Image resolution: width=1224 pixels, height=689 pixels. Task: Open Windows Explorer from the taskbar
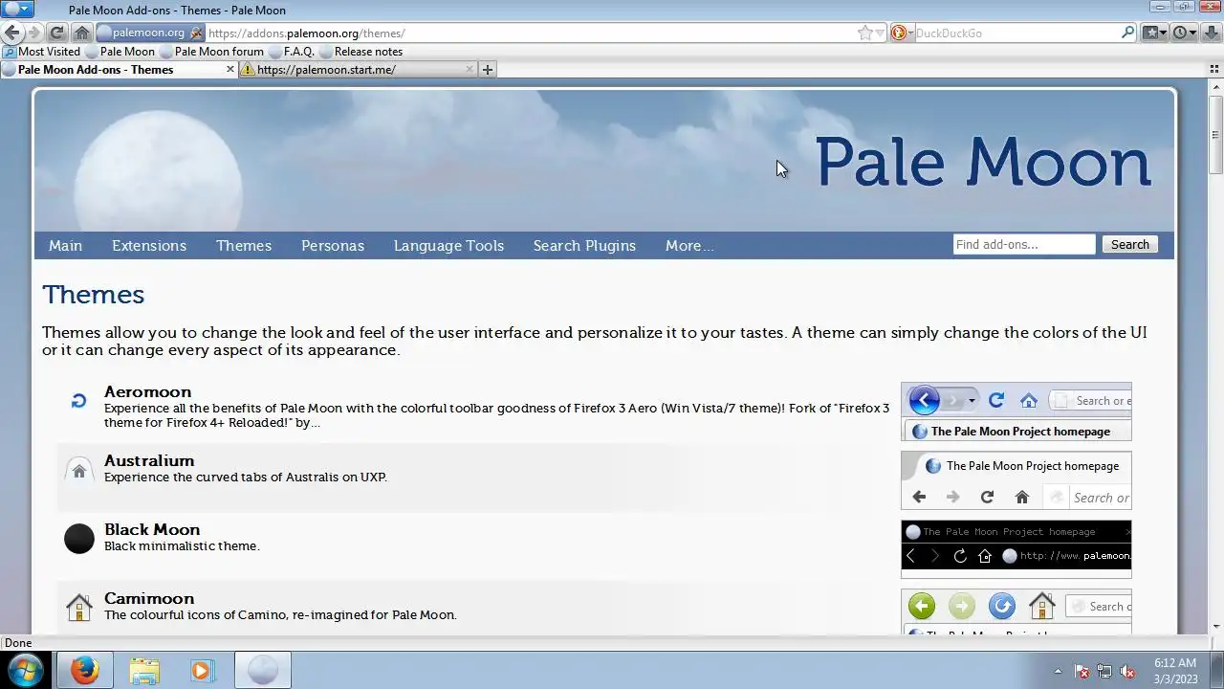click(x=144, y=671)
